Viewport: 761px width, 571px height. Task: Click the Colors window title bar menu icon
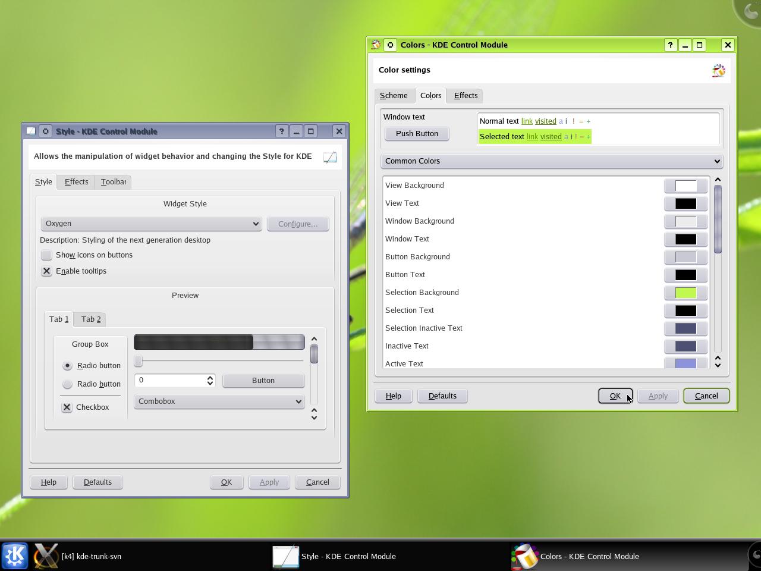(x=376, y=45)
